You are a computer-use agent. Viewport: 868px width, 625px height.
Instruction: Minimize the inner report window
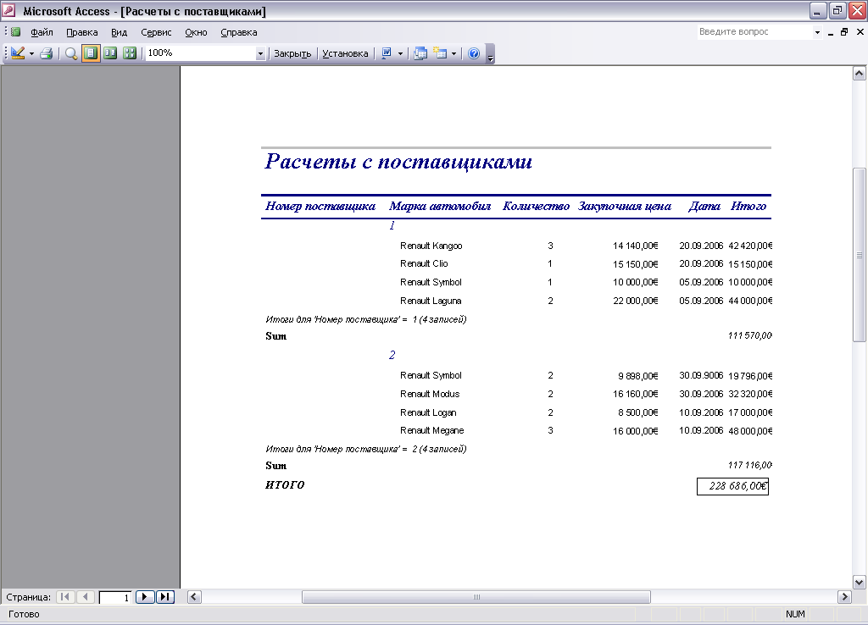pos(831,33)
